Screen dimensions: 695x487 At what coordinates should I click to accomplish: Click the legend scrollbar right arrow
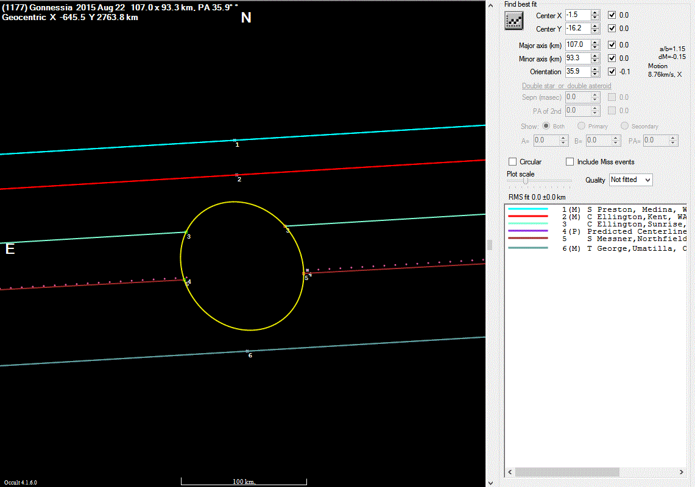coord(682,472)
